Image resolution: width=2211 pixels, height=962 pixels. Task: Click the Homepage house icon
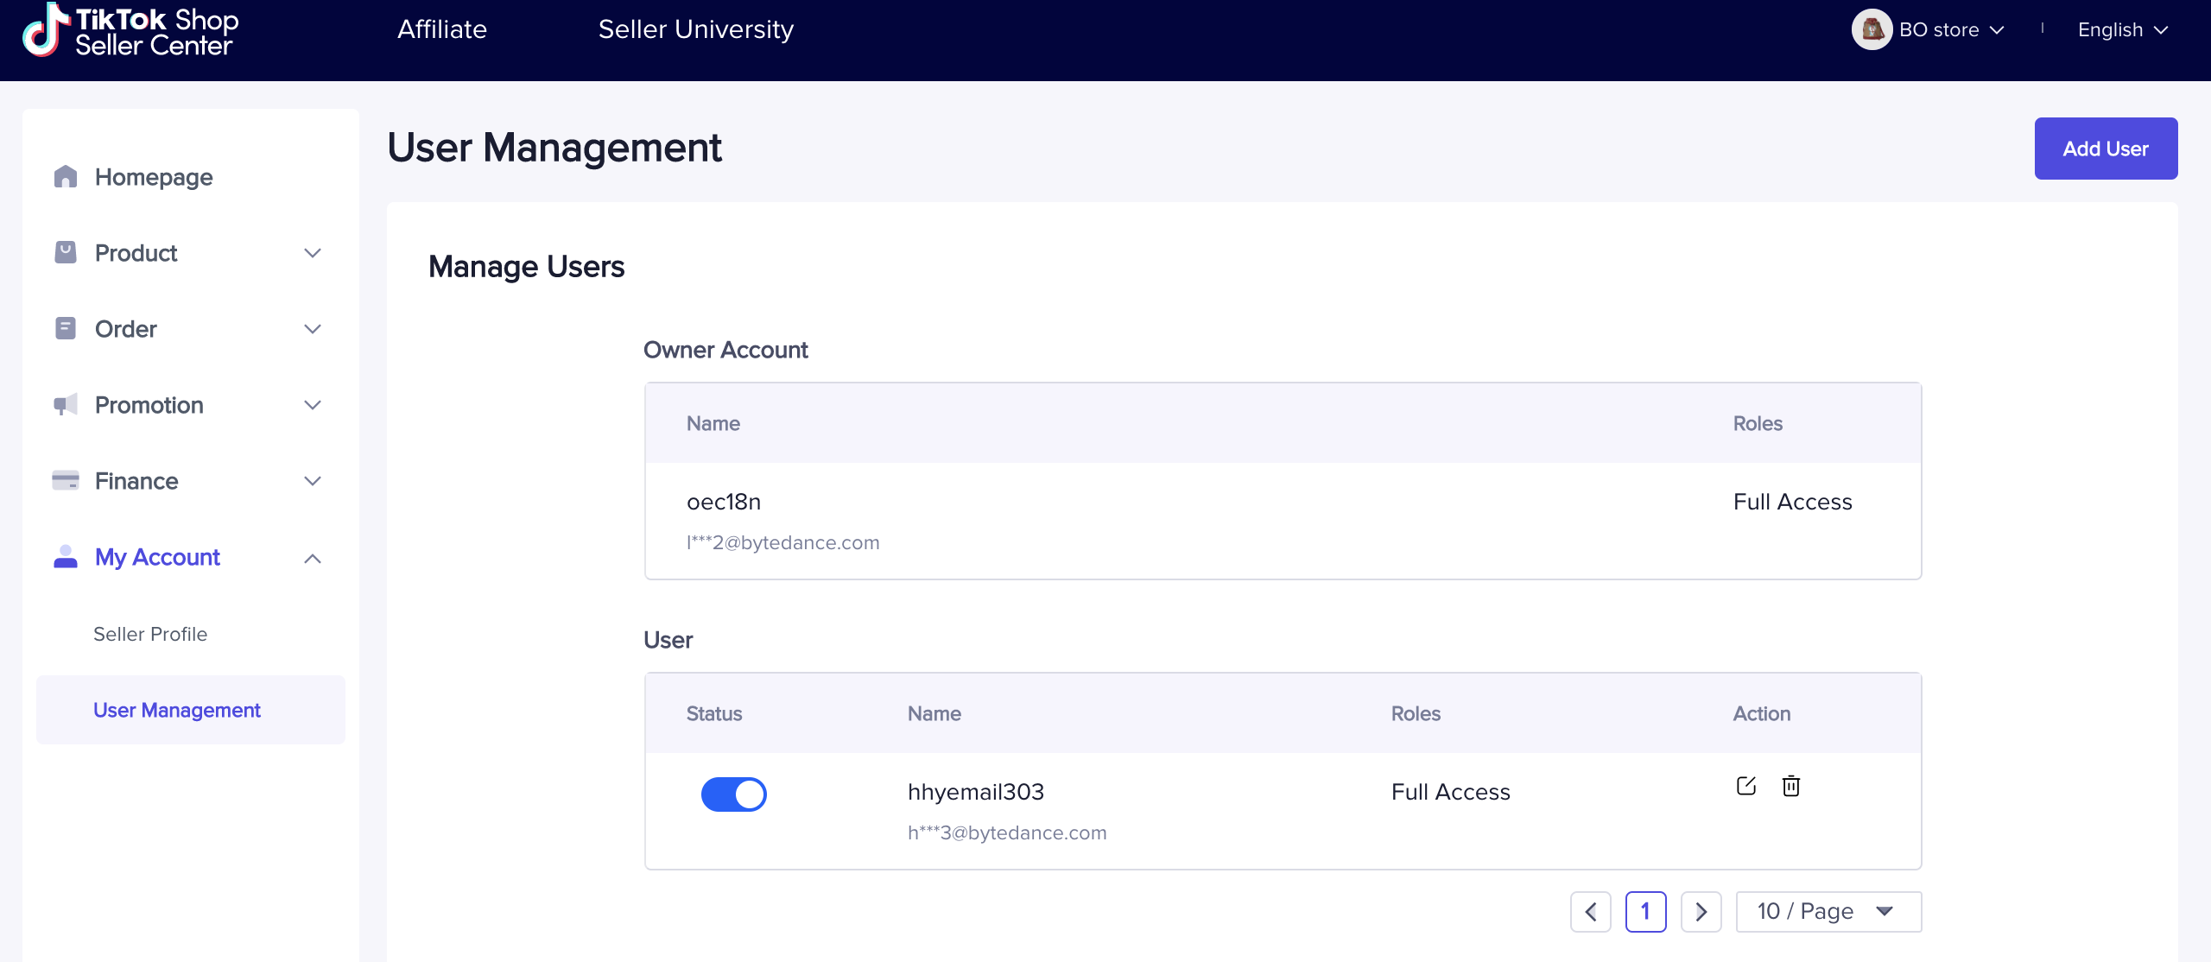tap(66, 177)
